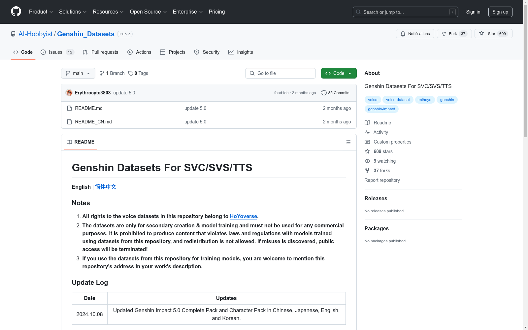Click the README.md file icon
The height and width of the screenshot is (330, 528).
(69, 108)
